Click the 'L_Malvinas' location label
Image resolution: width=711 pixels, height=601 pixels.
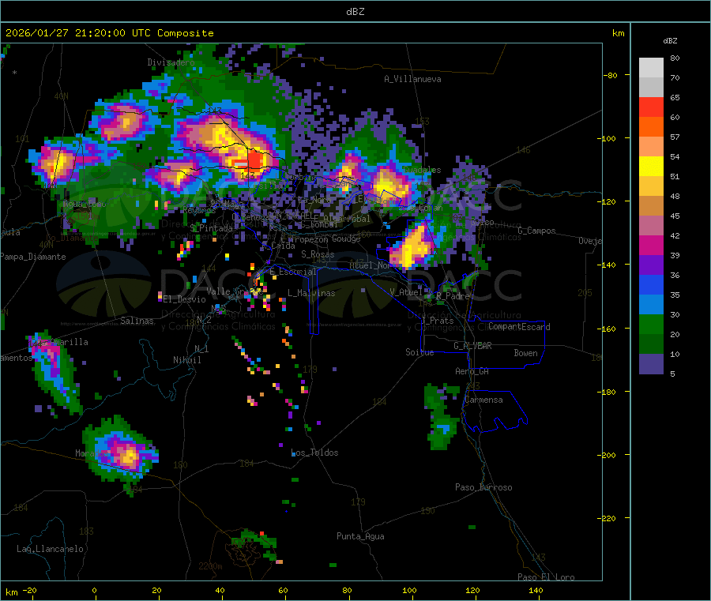311,293
